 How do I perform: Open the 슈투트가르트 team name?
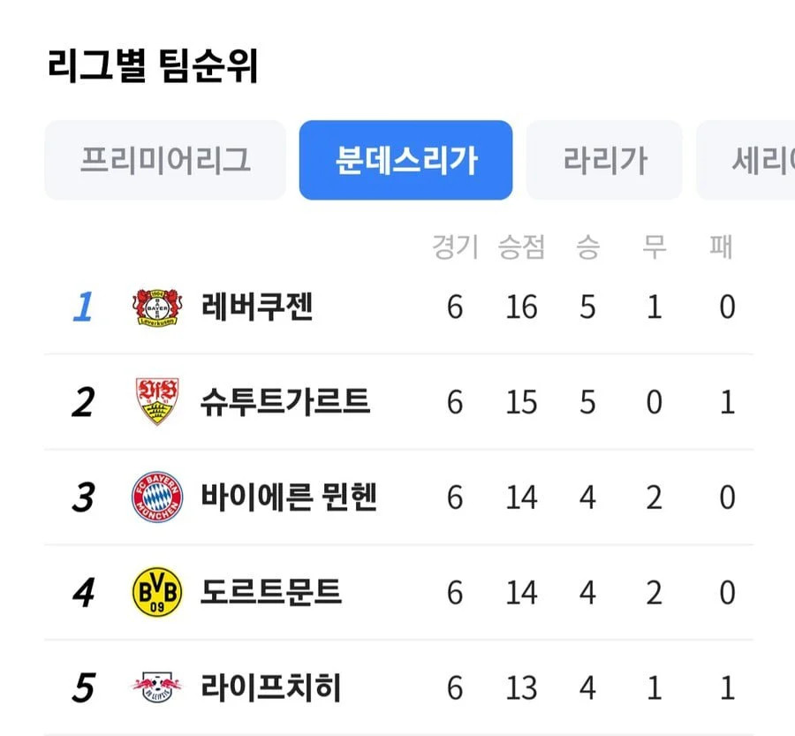point(285,402)
